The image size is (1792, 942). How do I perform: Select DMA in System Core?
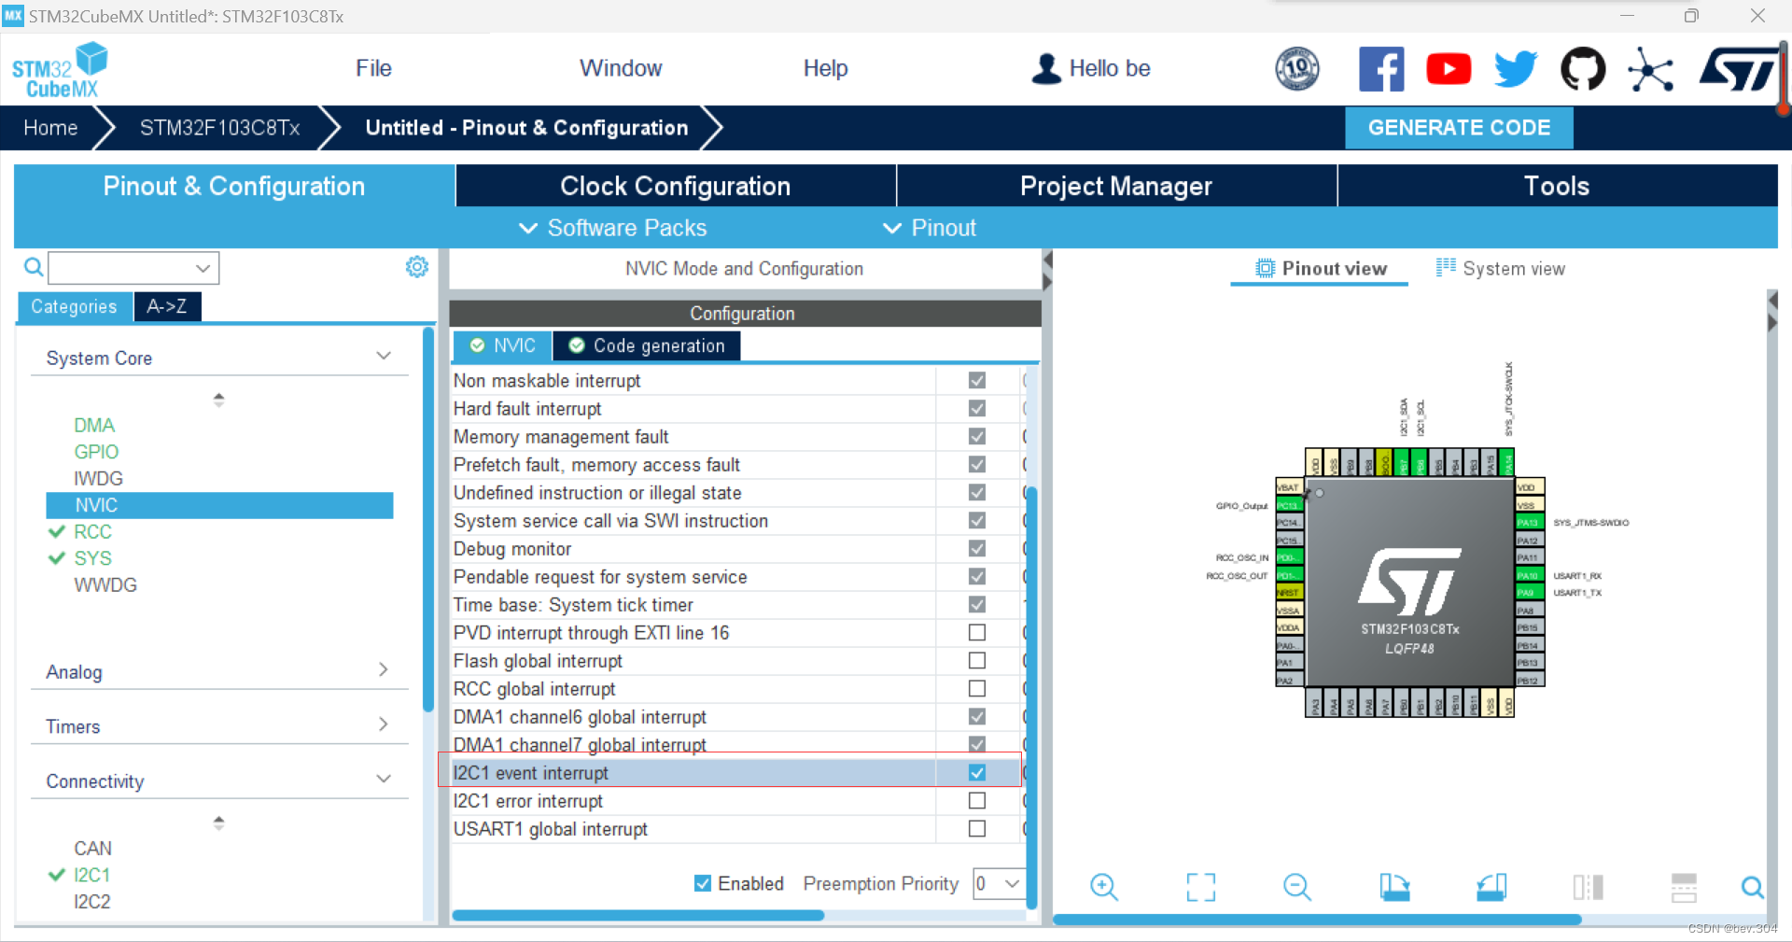[x=94, y=425]
